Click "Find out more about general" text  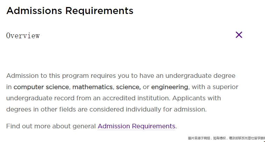[x=51, y=126]
